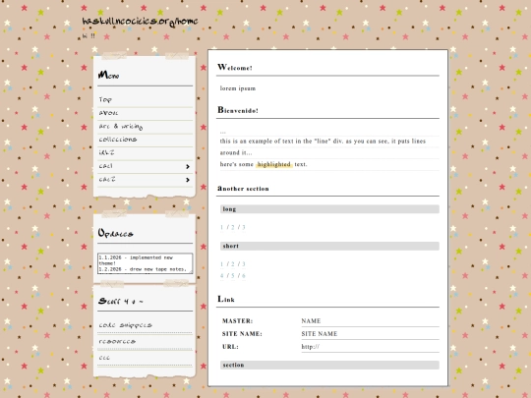Select the cat1 menu item label
The height and width of the screenshot is (398, 531).
click(x=105, y=166)
